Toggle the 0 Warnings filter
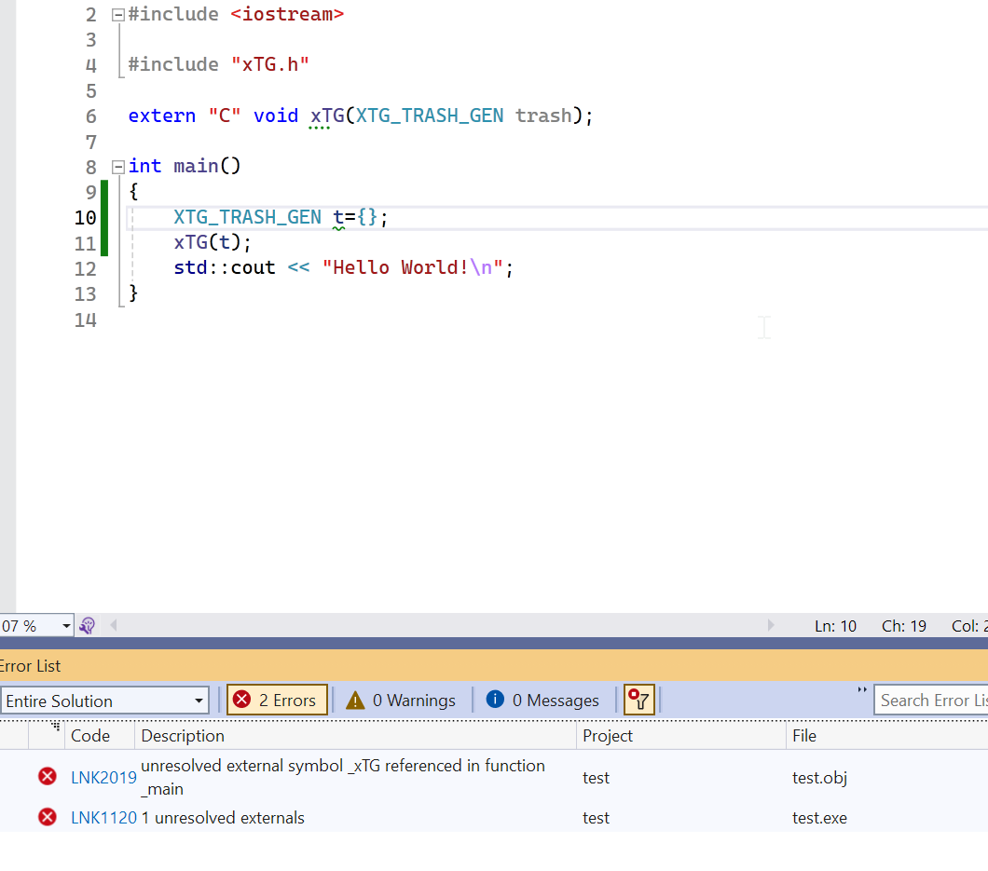 coord(402,701)
